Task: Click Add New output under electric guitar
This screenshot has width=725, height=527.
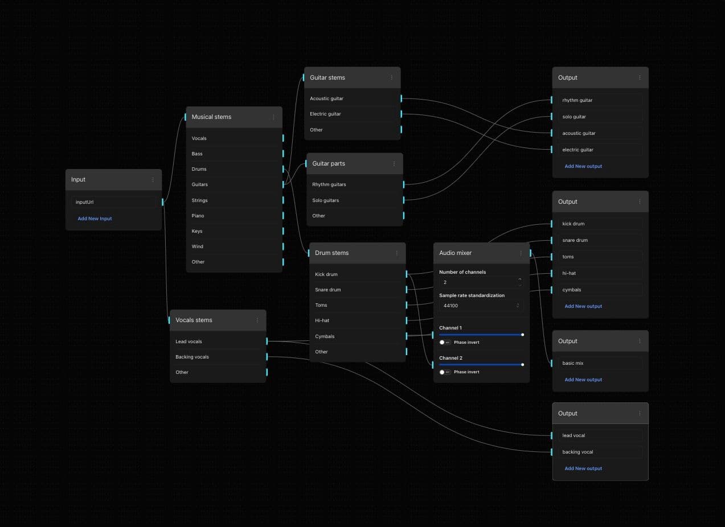Action: pos(583,166)
